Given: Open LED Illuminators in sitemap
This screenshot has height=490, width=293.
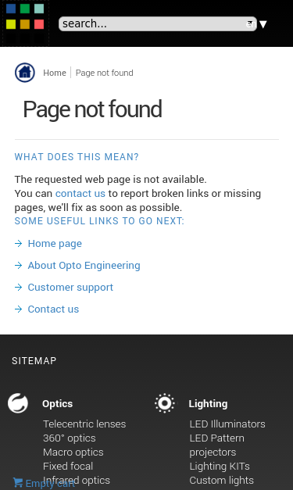Looking at the screenshot, I should pyautogui.click(x=227, y=424).
